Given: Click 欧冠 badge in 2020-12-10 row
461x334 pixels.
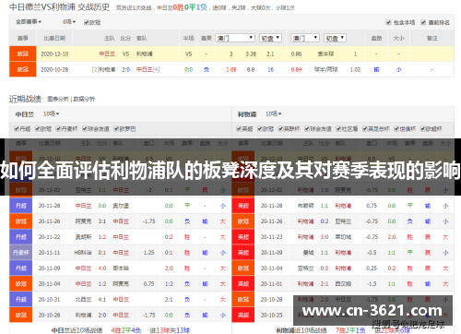Looking at the screenshot, I should 23,54.
